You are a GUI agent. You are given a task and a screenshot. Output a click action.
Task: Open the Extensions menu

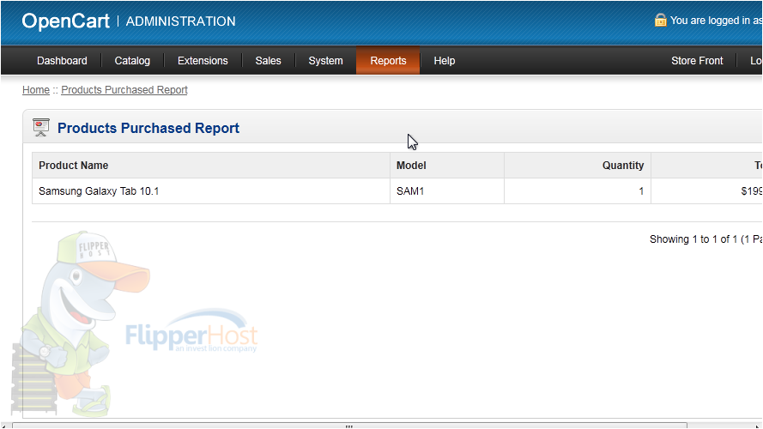[x=203, y=61]
